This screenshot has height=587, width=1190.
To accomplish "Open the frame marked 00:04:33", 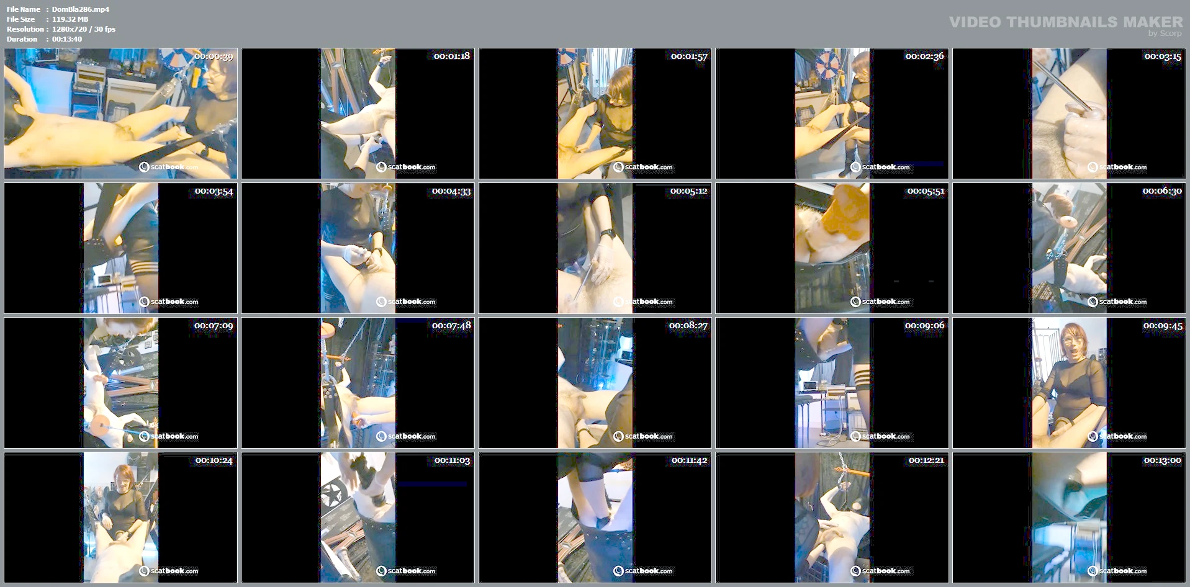I will (358, 248).
